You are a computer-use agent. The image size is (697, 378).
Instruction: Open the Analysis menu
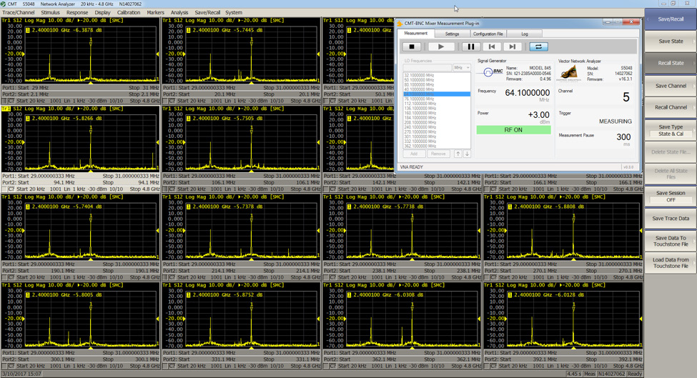pos(179,12)
